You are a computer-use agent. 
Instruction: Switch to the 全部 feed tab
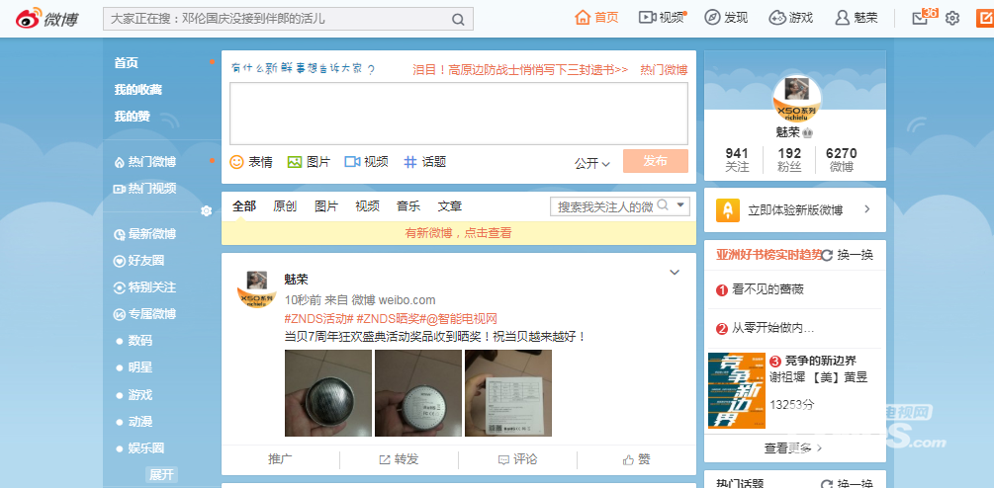tap(244, 206)
